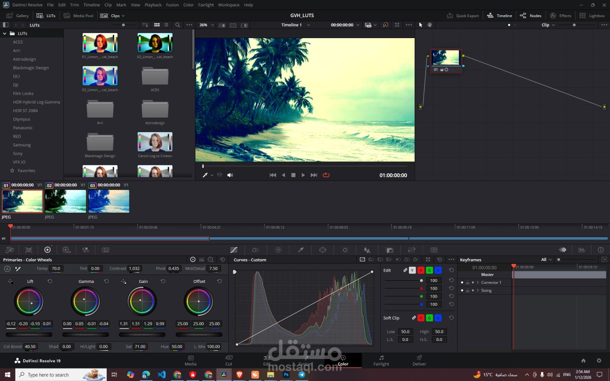The height and width of the screenshot is (381, 610).
Task: Open the Workspace menu
Action: pyautogui.click(x=229, y=5)
